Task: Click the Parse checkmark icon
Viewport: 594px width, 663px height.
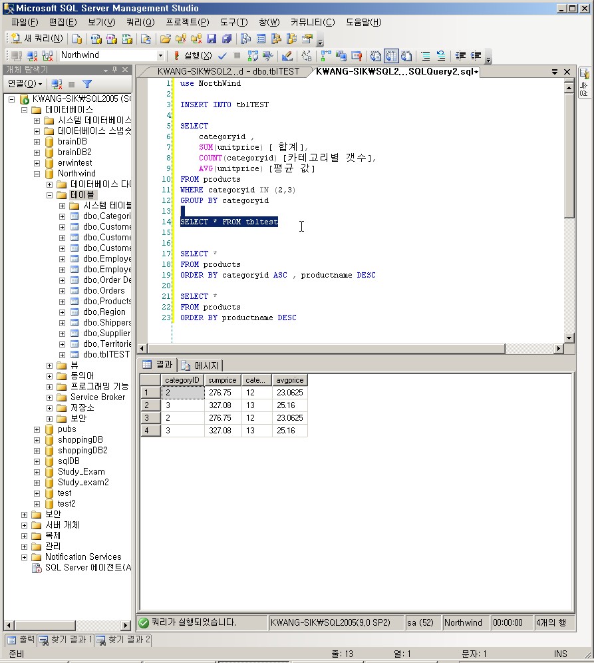Action: (222, 55)
